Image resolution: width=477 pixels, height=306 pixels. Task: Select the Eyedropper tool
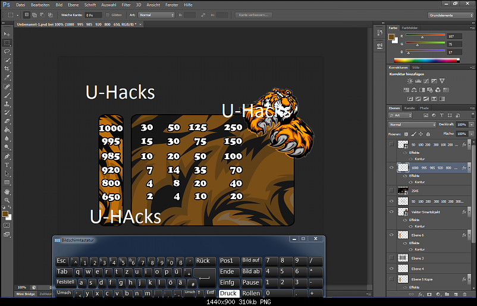(x=7, y=77)
